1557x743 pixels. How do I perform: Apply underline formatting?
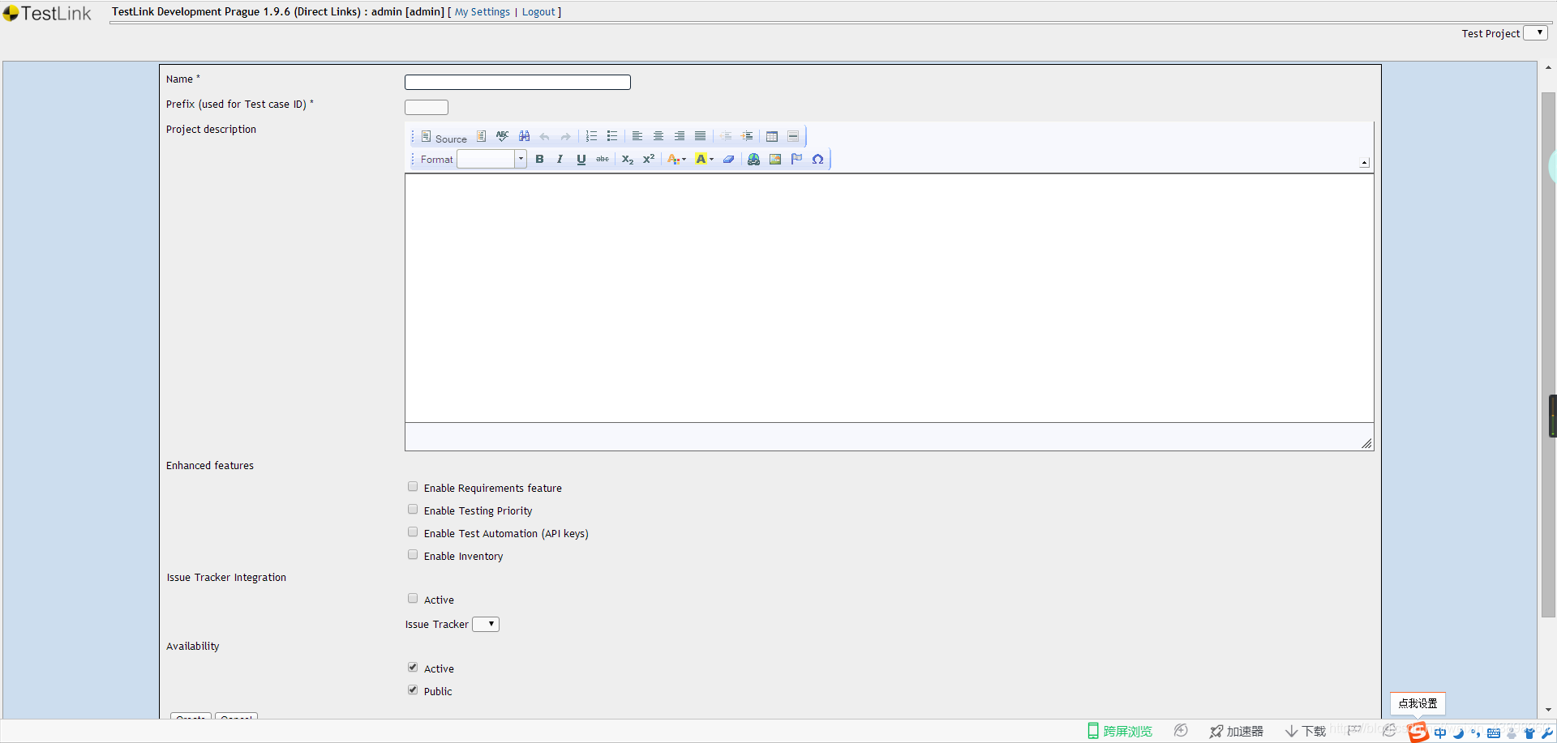click(581, 159)
